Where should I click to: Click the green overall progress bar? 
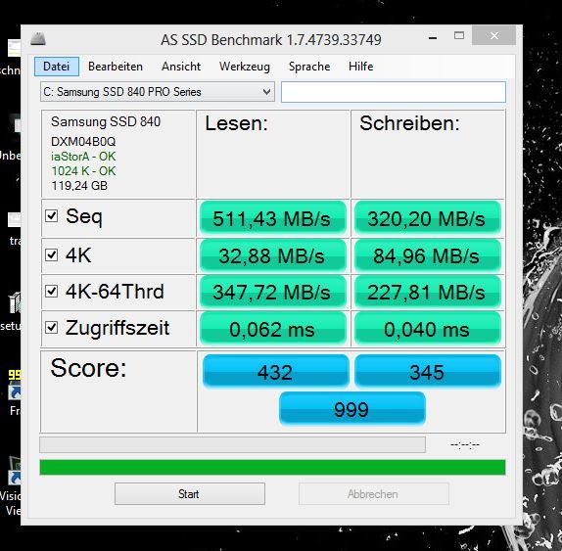point(272,467)
